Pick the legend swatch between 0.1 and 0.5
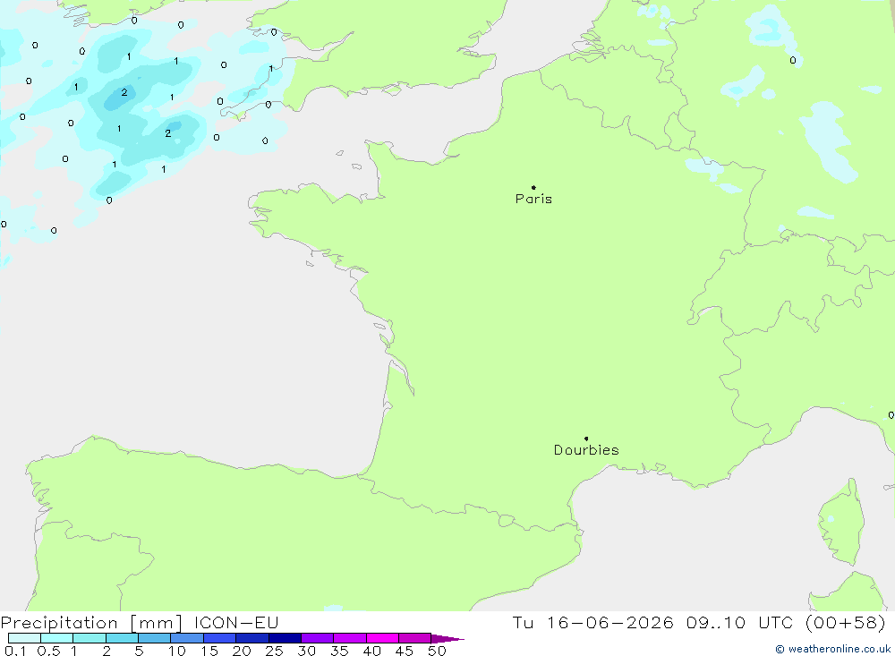Viewport: 895px width, 656px height. [24, 638]
